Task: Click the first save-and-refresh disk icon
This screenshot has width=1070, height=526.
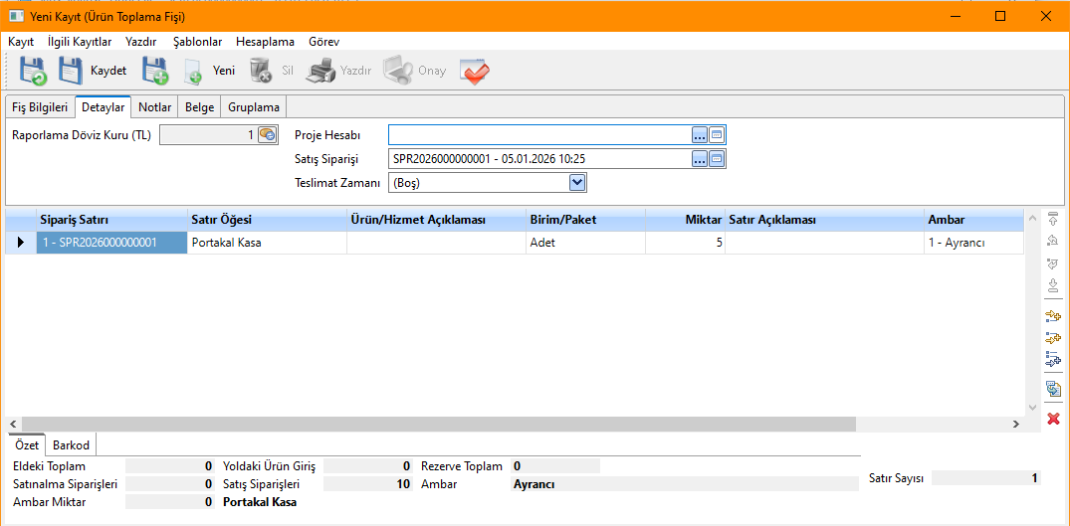Action: coord(32,72)
